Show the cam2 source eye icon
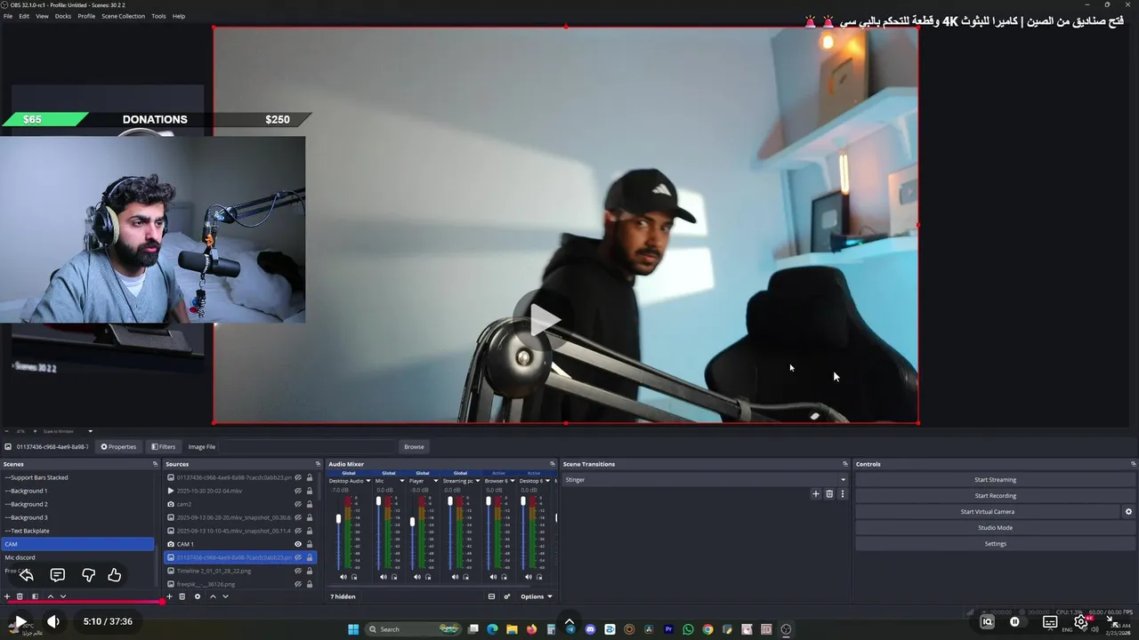Image resolution: width=1139 pixels, height=640 pixels. 298,504
